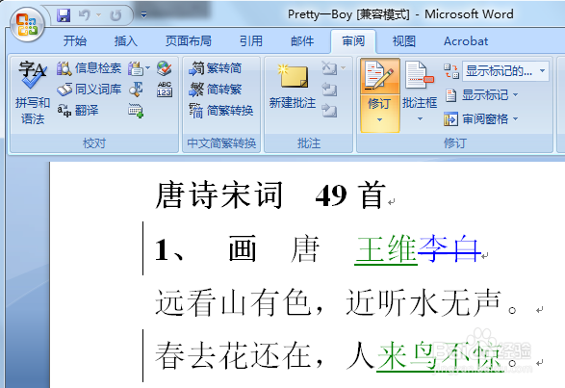565x388 pixels.
Task: Go to the previous comment
Action: (329, 90)
